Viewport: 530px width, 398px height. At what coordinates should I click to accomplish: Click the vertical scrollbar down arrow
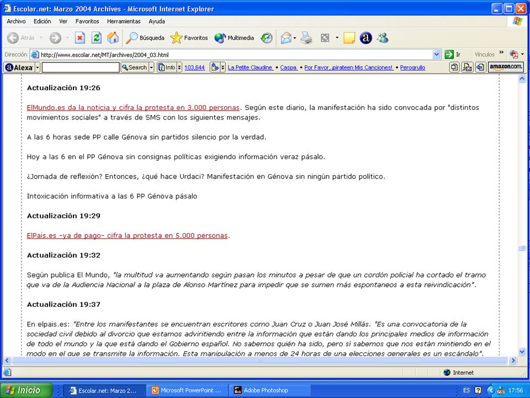tap(522, 352)
